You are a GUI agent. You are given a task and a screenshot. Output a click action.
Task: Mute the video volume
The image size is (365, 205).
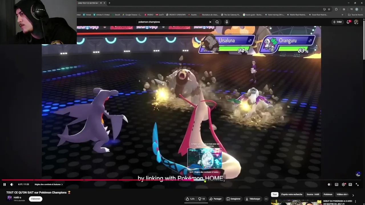point(12,184)
